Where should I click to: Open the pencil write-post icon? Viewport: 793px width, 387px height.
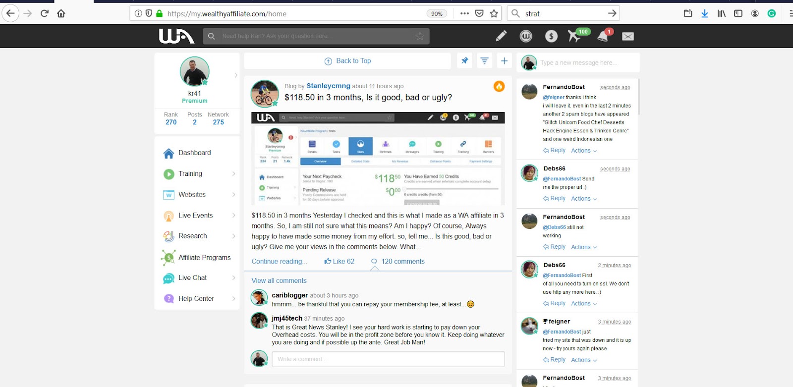click(501, 36)
